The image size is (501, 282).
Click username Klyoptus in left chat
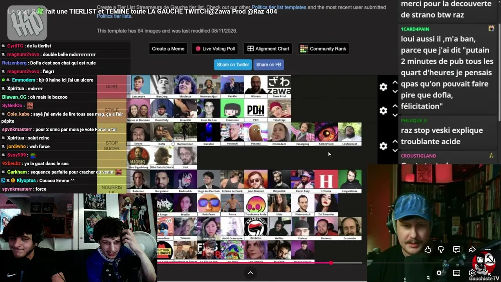coord(26,181)
